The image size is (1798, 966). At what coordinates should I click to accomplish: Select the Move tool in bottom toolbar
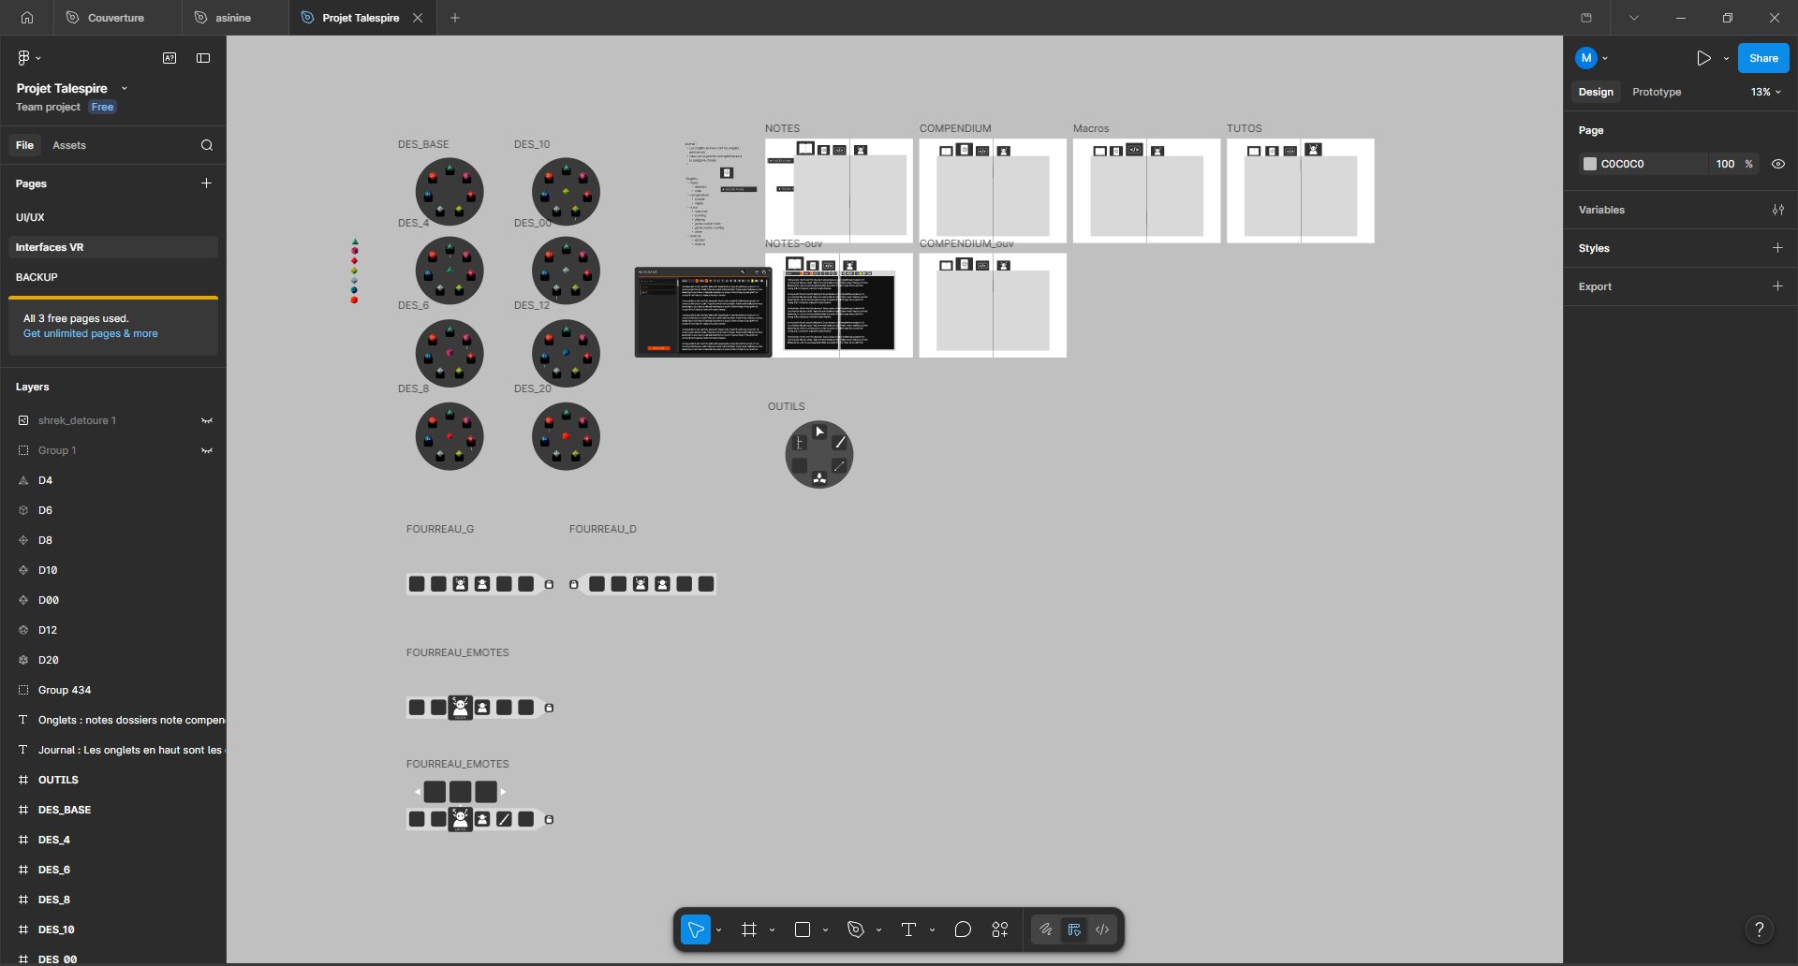point(695,929)
